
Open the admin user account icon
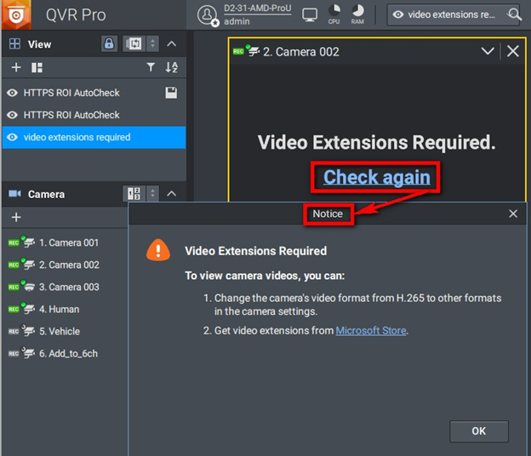tap(208, 14)
